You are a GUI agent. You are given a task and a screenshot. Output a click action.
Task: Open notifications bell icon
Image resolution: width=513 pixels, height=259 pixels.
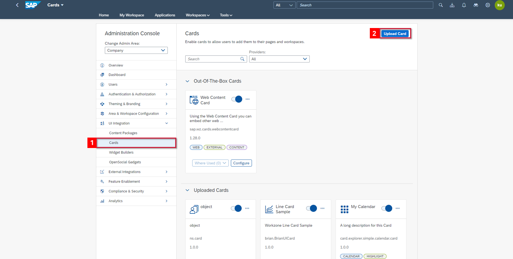coord(464,5)
